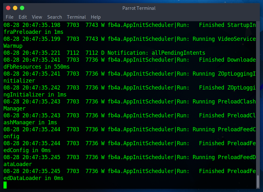Open the File menu
This screenshot has width=263, height=192.
[x=9, y=17]
